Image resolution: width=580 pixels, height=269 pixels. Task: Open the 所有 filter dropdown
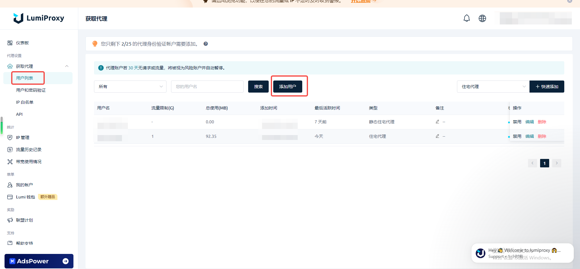130,87
